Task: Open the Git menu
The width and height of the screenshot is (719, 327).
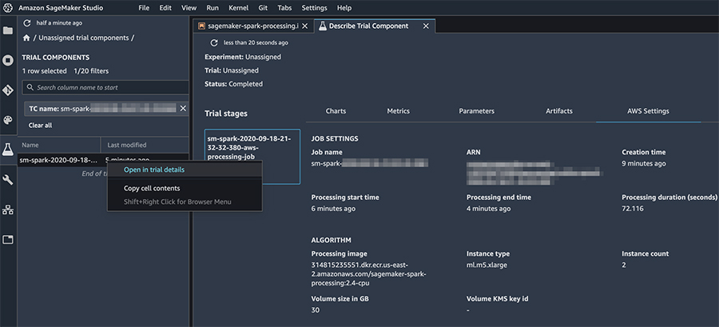Action: [263, 8]
